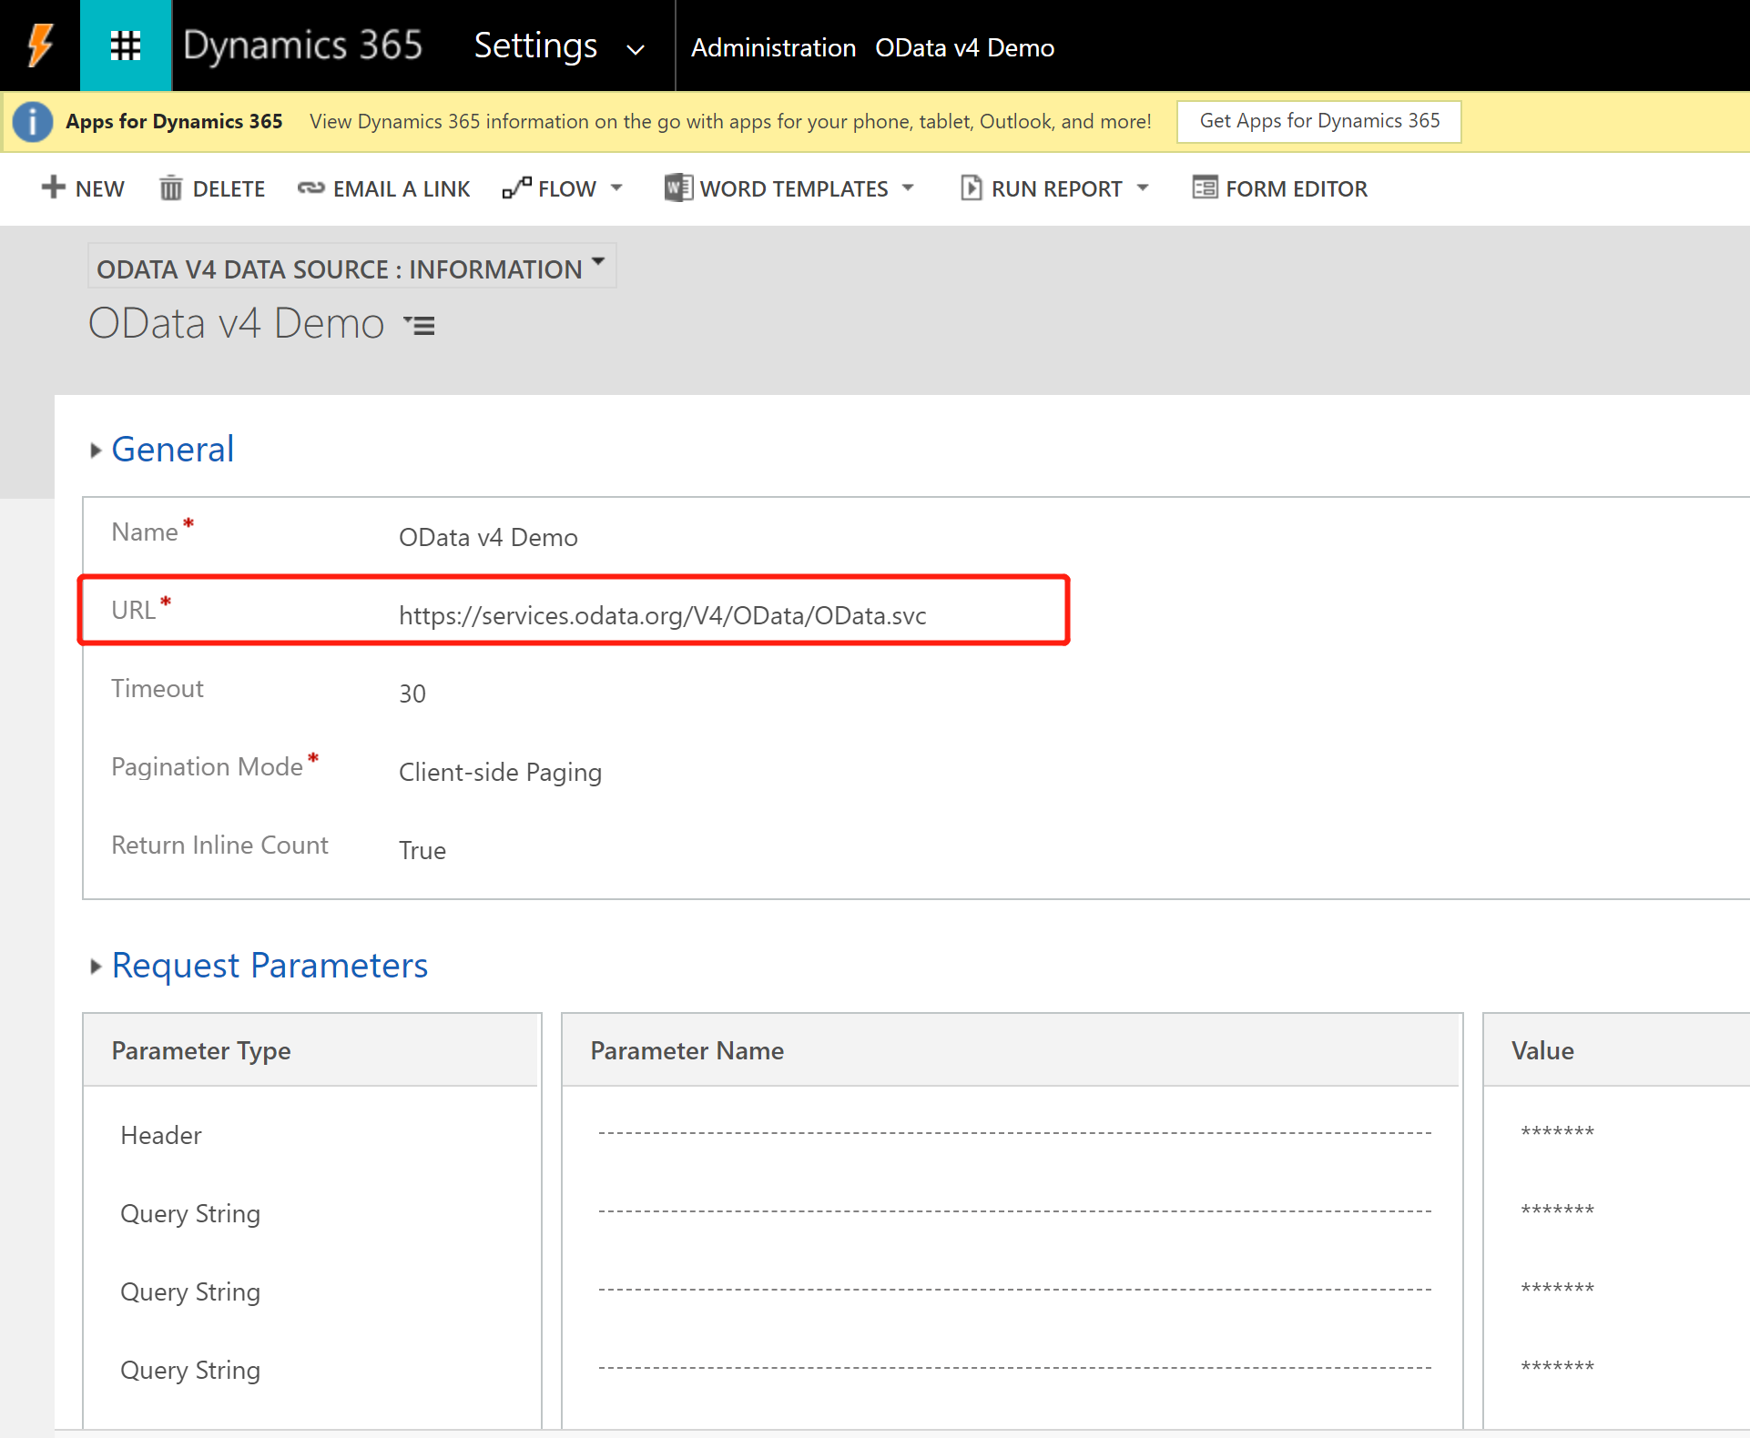Open the Settings navigation chevron

pyautogui.click(x=635, y=50)
